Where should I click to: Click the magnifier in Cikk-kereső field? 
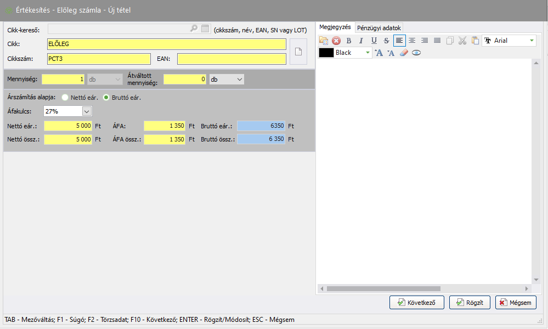[x=194, y=29]
